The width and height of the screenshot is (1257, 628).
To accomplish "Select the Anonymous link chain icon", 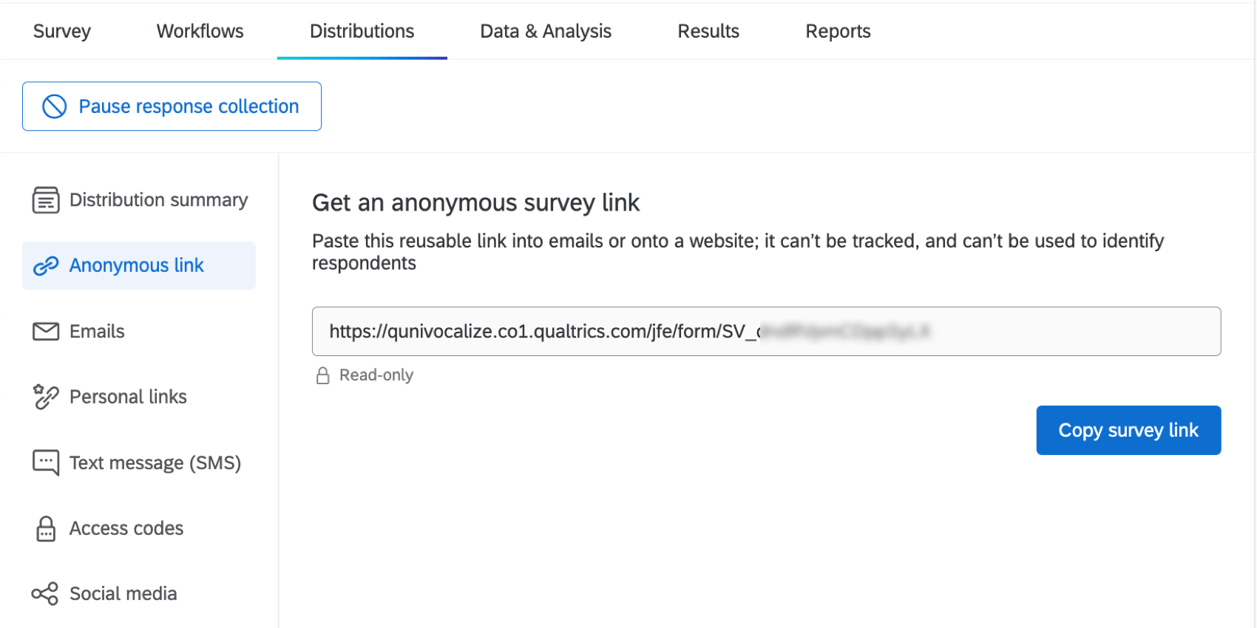I will click(x=45, y=265).
